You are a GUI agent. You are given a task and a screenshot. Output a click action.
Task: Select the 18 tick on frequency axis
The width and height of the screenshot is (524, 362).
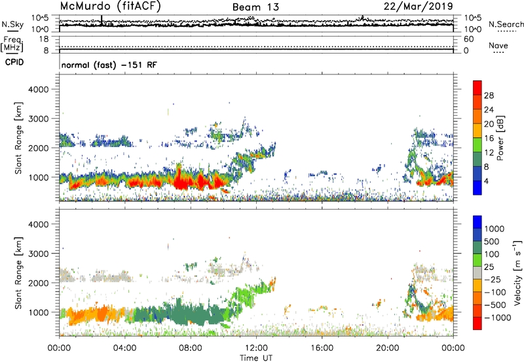44,39
